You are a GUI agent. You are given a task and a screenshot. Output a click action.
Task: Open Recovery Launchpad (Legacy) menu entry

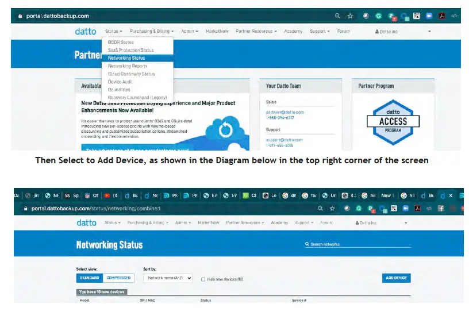137,98
